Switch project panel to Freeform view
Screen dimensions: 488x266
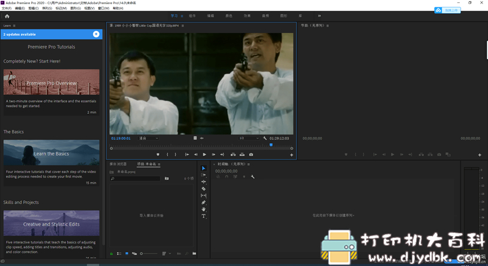[x=134, y=254]
